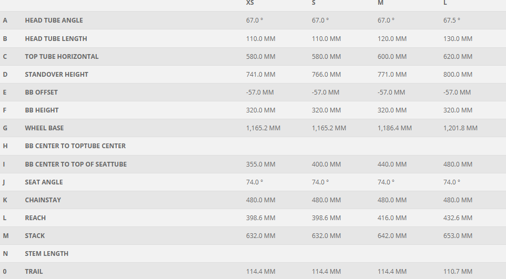Click the STANDOVER HEIGHT row label
Screen dimensions: 506x279
click(x=56, y=75)
